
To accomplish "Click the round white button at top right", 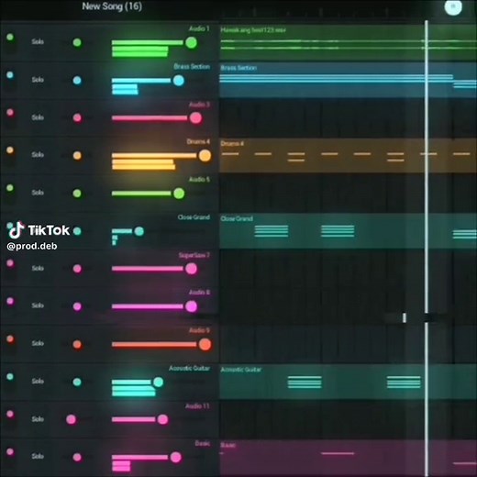I will [x=453, y=6].
